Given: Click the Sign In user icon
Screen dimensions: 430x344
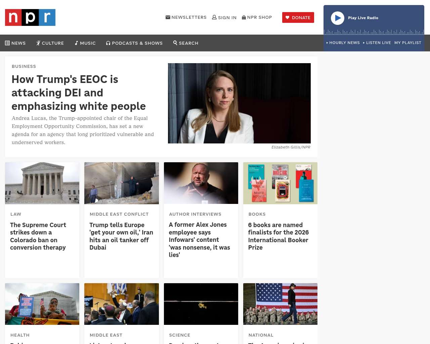Looking at the screenshot, I should (x=214, y=17).
